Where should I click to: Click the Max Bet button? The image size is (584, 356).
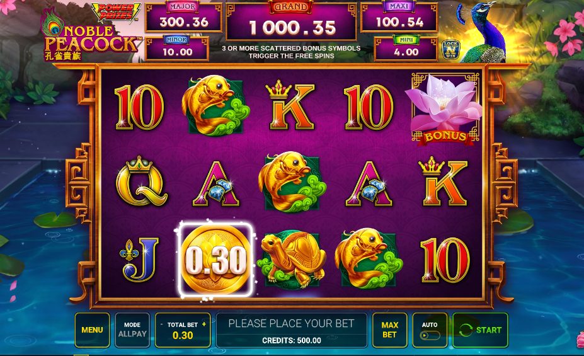coord(389,330)
